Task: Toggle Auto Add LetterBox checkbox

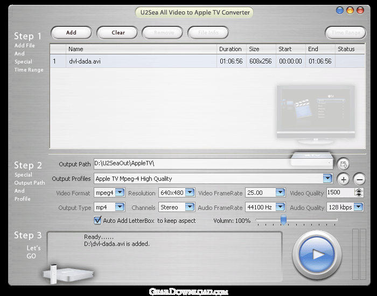Action: [97, 220]
